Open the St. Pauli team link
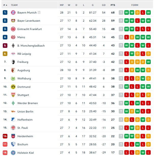The width and height of the screenshot is (154, 156). [x=23, y=128]
